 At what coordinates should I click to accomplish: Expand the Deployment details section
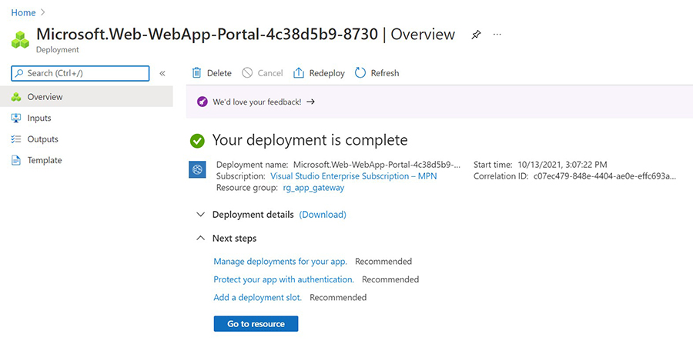(x=201, y=215)
